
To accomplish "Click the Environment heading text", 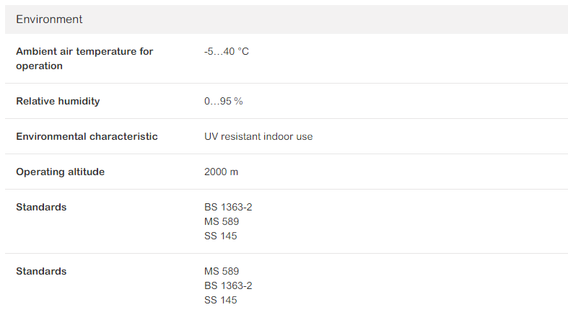I will click(x=49, y=19).
